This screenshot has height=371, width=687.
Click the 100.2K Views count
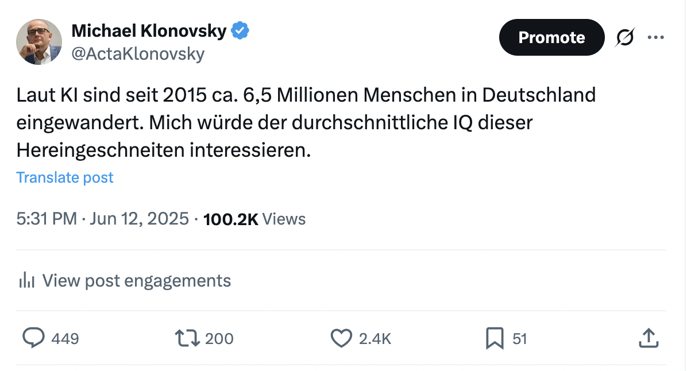pos(254,219)
